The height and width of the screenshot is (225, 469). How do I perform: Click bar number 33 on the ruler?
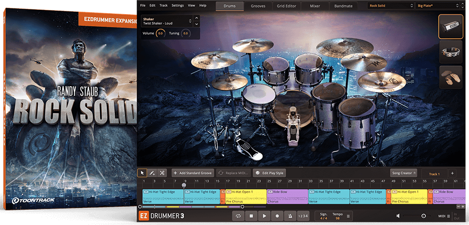pyautogui.click(x=311, y=181)
